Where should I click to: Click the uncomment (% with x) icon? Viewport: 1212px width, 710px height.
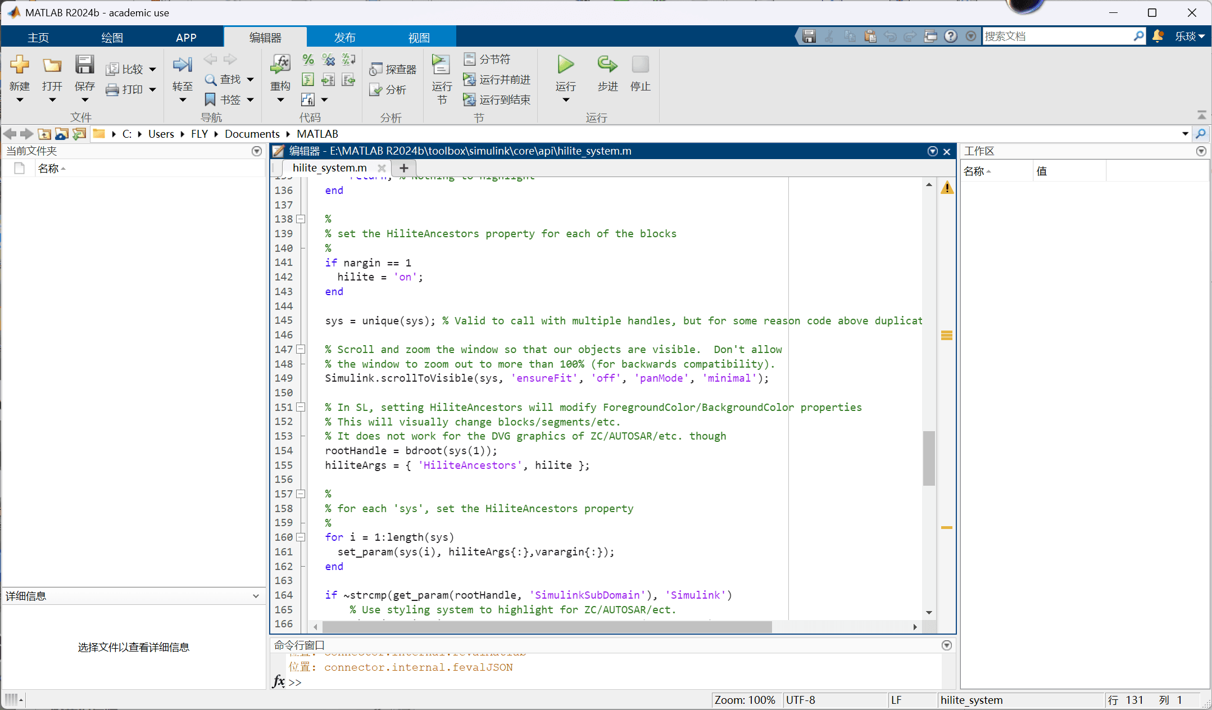(329, 60)
